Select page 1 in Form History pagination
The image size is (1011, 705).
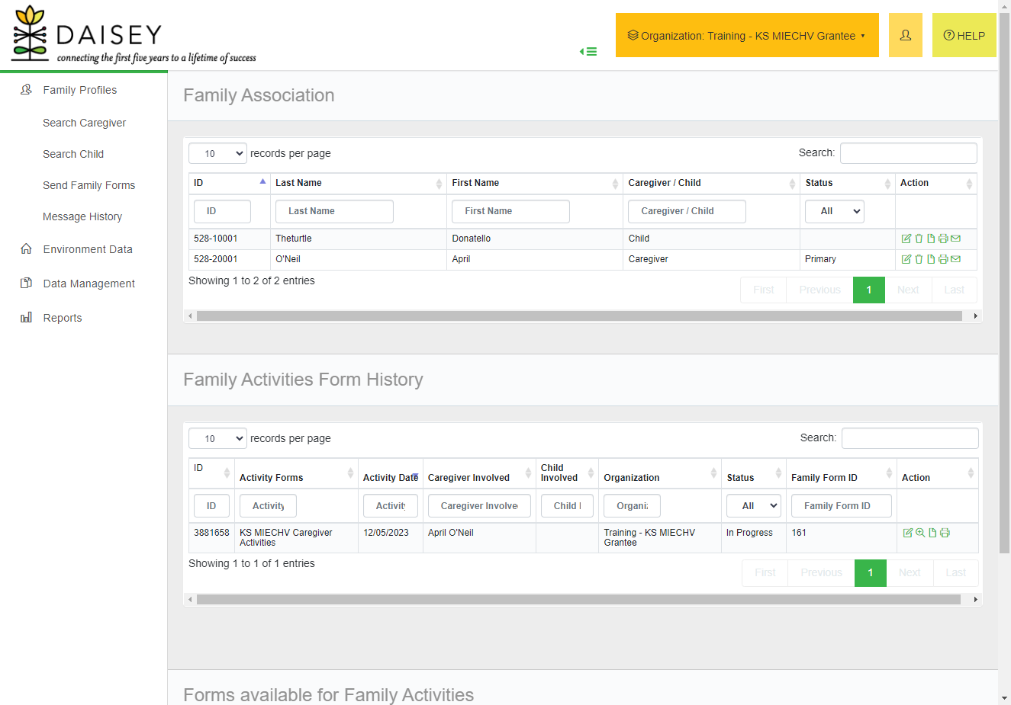pos(871,572)
